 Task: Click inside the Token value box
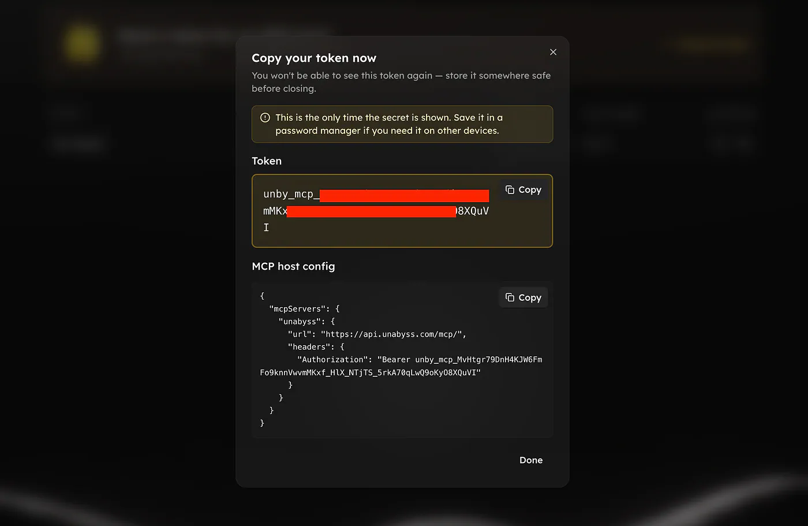402,211
